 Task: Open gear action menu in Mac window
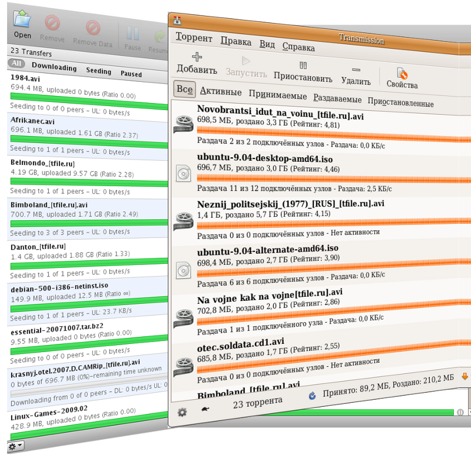[15, 446]
